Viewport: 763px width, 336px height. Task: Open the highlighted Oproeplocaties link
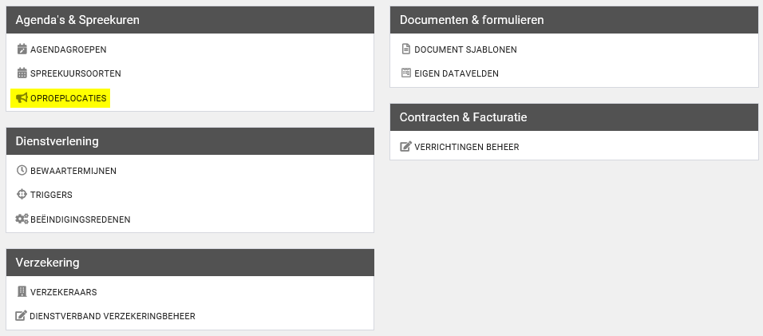(68, 98)
